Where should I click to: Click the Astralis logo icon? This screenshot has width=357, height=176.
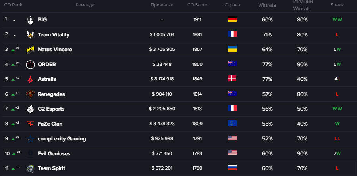31,79
